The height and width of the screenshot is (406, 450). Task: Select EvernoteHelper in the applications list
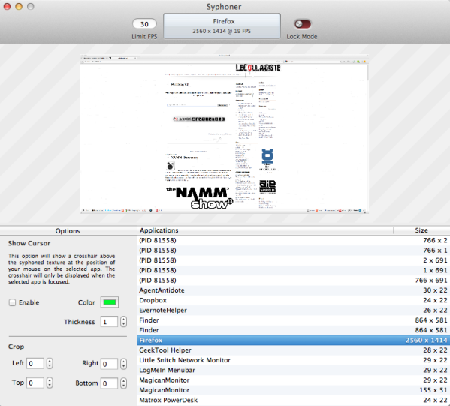(x=294, y=311)
